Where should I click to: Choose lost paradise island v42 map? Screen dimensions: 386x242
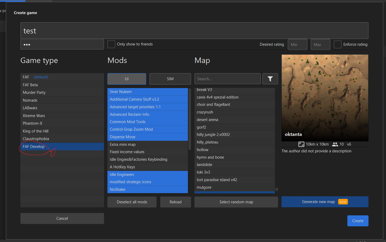(x=235, y=180)
